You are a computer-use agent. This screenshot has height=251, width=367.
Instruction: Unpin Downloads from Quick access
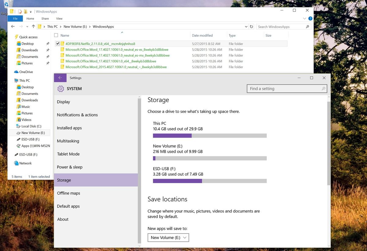pyautogui.click(x=48, y=50)
